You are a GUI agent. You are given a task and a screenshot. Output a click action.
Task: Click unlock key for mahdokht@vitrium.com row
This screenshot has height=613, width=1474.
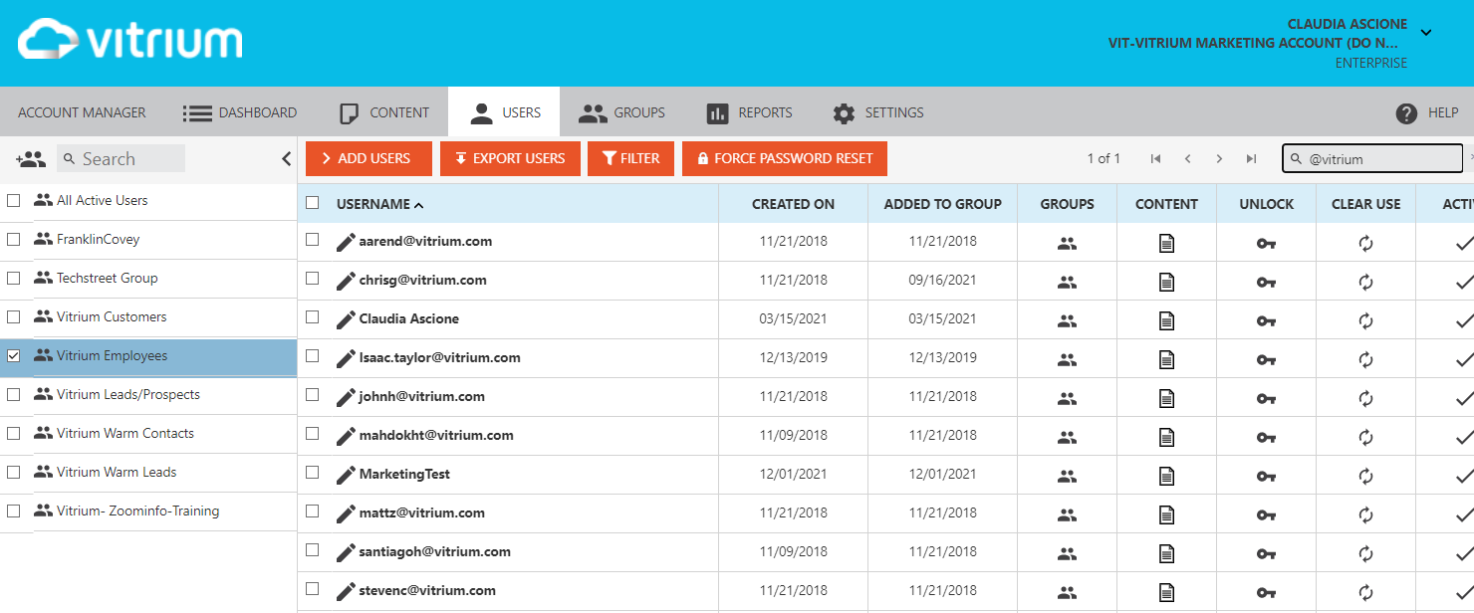(x=1266, y=437)
